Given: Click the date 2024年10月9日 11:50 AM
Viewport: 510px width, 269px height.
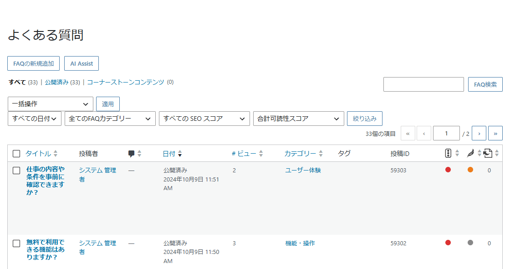Looking at the screenshot, I should pos(191,257).
